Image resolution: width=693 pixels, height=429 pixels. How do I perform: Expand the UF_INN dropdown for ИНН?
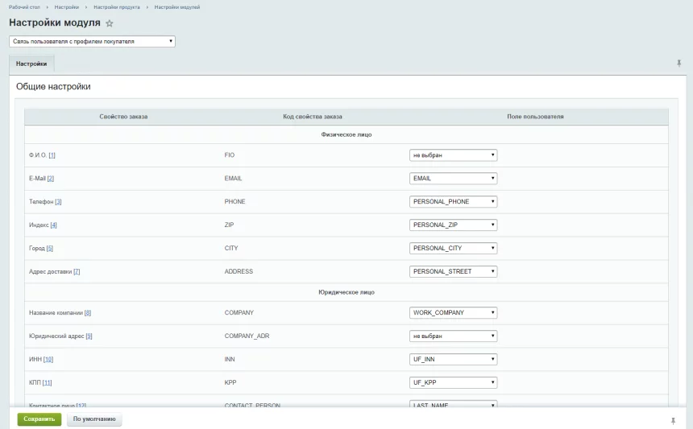(x=453, y=359)
